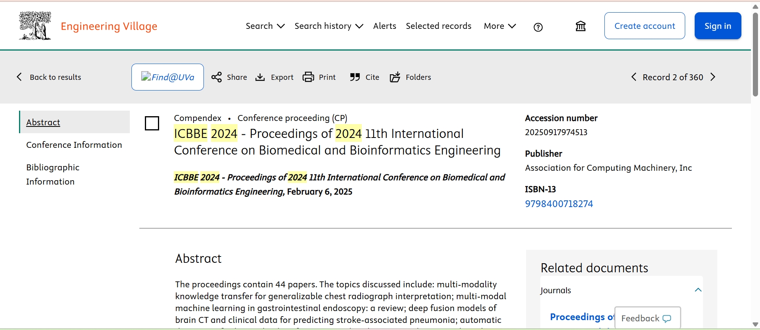The height and width of the screenshot is (330, 760).
Task: Click the Folders label in the toolbar
Action: (418, 77)
